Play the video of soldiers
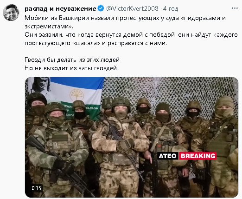242x199 pixels. coord(132,137)
